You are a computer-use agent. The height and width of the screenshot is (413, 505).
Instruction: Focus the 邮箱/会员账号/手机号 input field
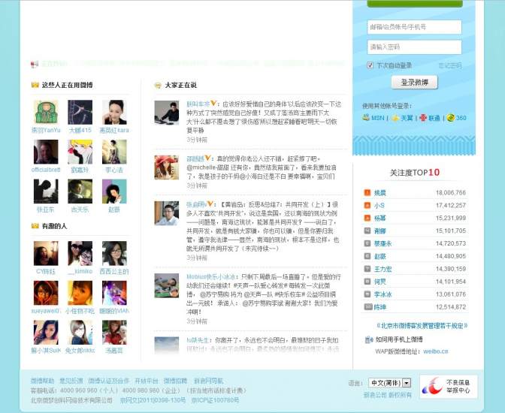[414, 27]
